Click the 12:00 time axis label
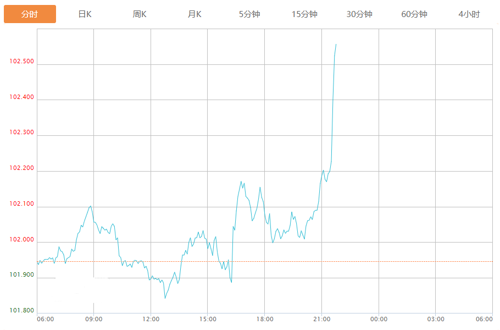The width and height of the screenshot is (500, 330). pos(151,319)
